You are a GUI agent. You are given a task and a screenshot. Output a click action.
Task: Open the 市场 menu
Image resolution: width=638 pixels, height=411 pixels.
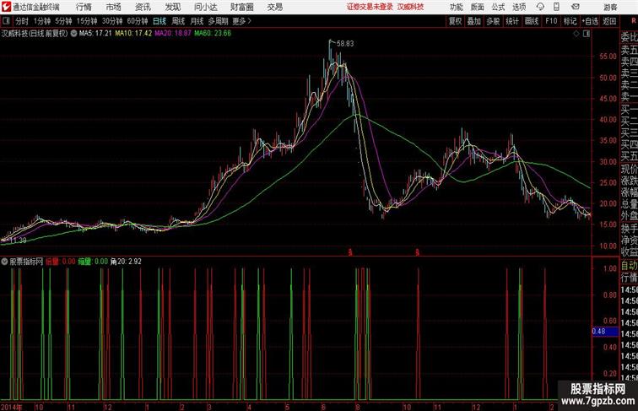click(x=114, y=7)
